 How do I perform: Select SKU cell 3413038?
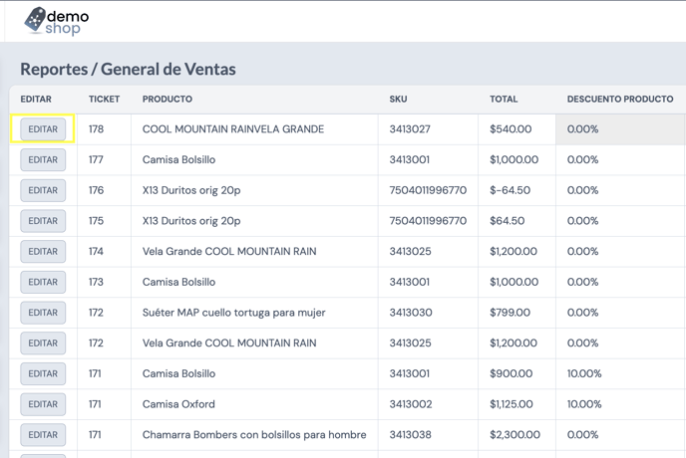tap(411, 435)
